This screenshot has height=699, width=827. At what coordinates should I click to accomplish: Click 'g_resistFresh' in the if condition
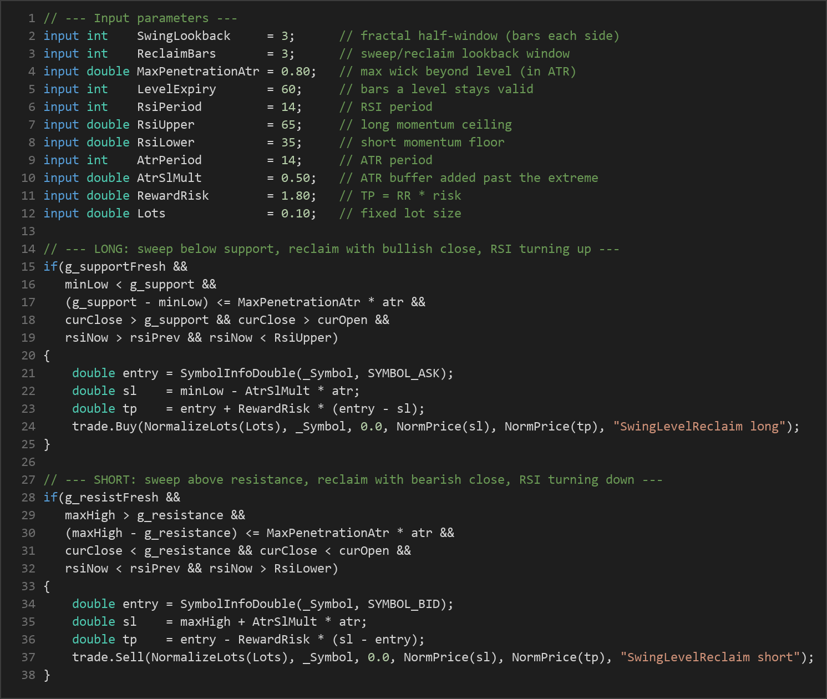(111, 498)
